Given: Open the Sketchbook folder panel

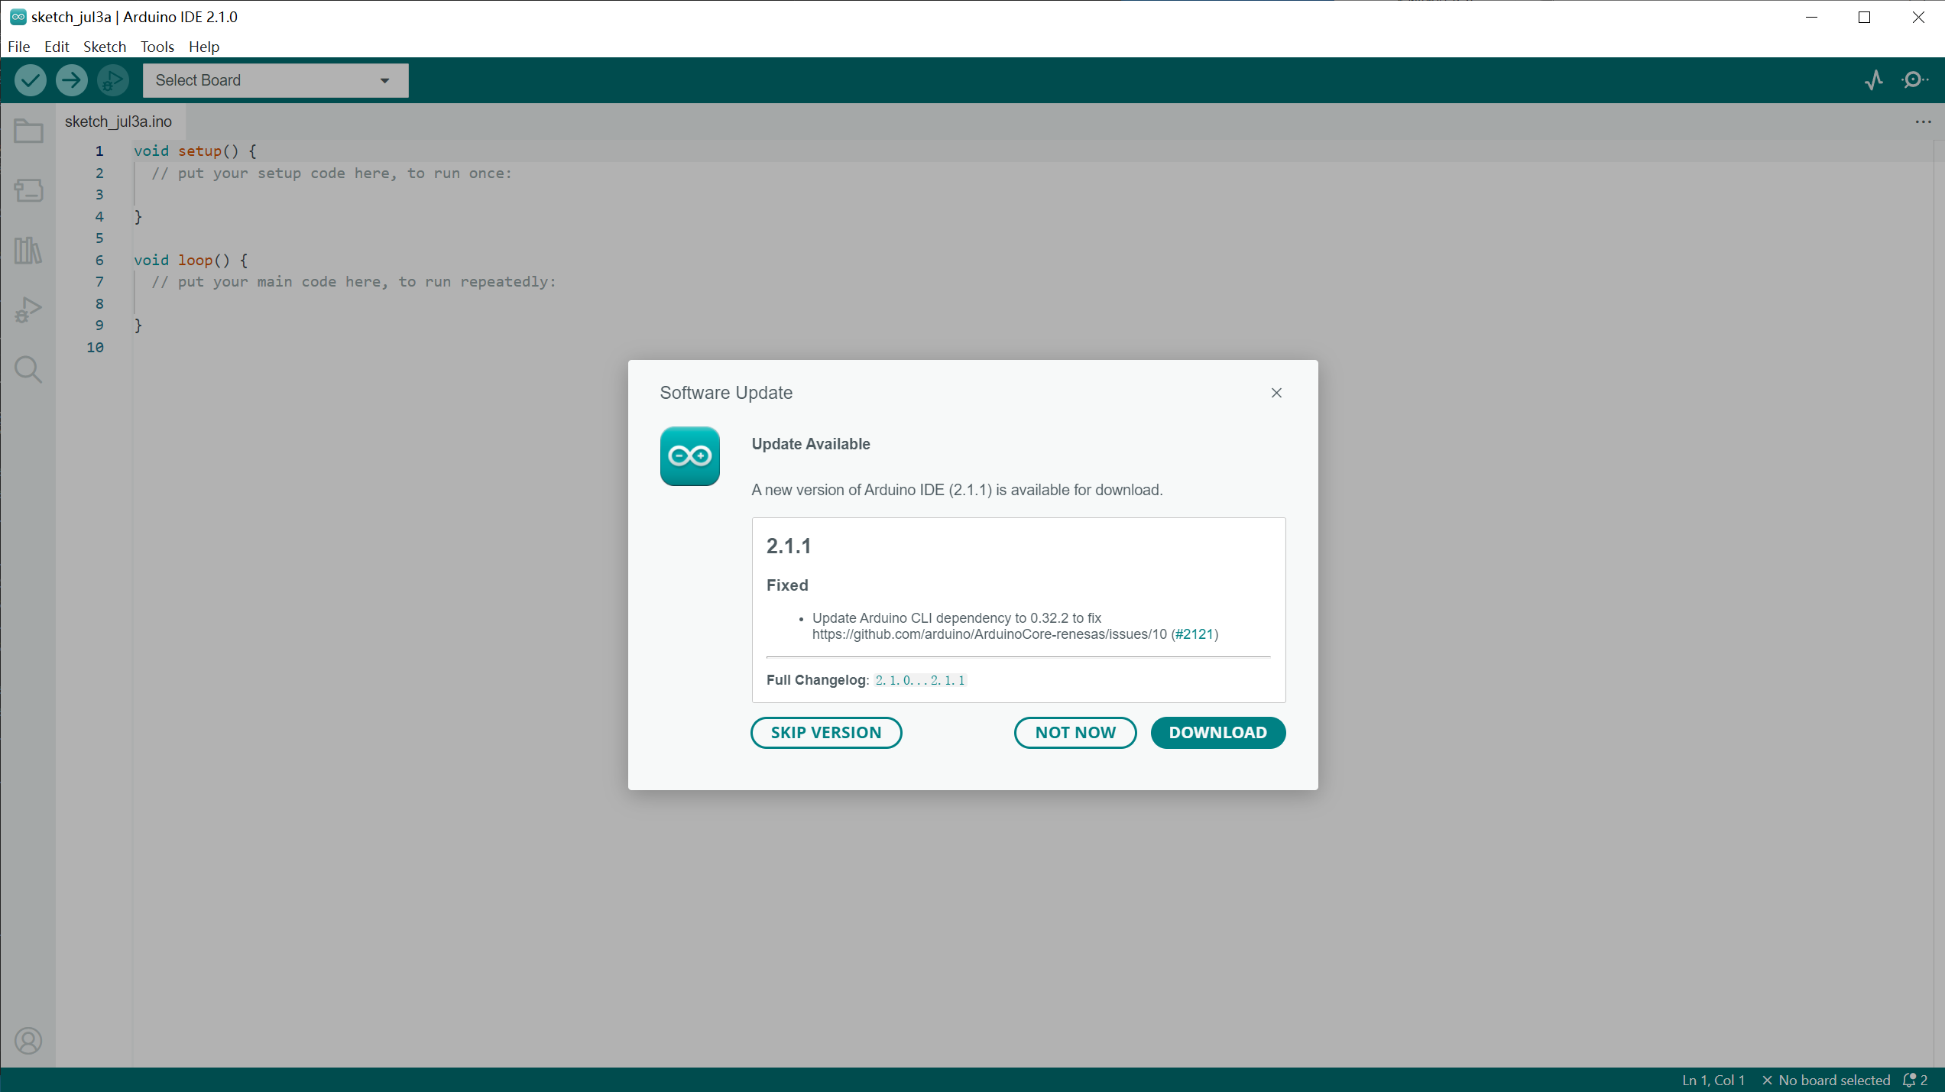Looking at the screenshot, I should pyautogui.click(x=28, y=131).
